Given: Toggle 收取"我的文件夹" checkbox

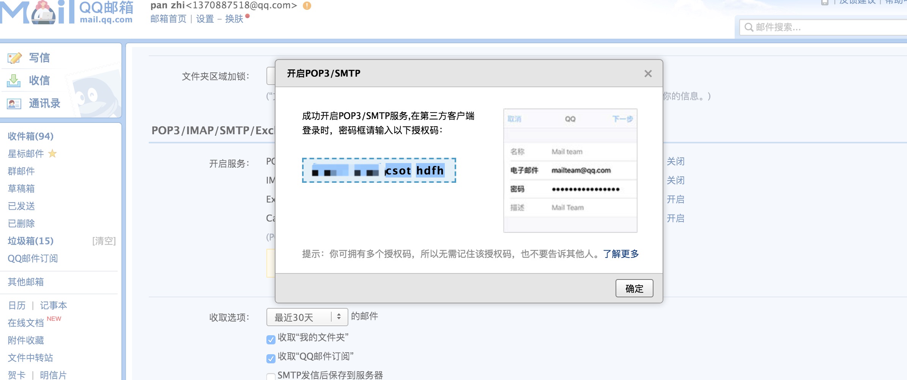Looking at the screenshot, I should tap(271, 339).
